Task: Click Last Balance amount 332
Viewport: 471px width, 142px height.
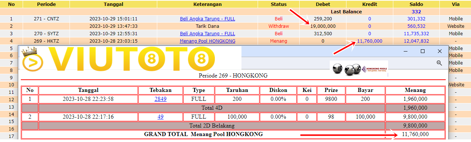Action: (416, 11)
